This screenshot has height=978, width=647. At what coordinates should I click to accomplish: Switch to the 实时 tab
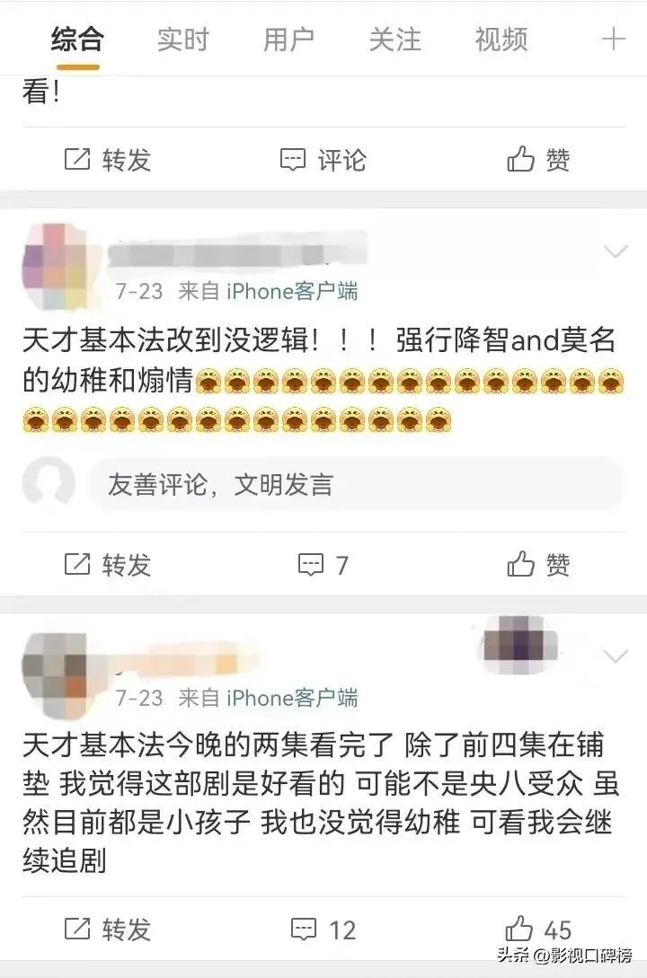tap(182, 40)
